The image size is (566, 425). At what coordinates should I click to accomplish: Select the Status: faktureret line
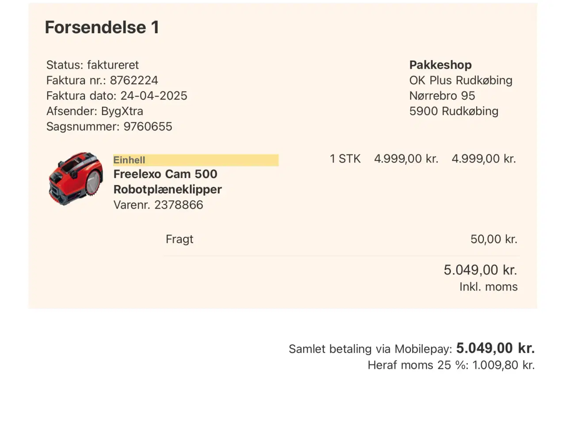92,65
